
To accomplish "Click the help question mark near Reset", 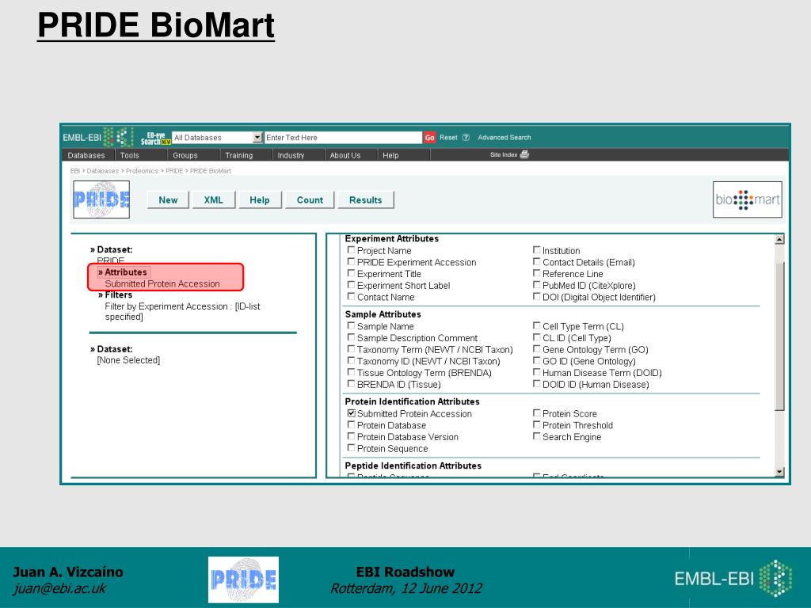I will coord(466,138).
